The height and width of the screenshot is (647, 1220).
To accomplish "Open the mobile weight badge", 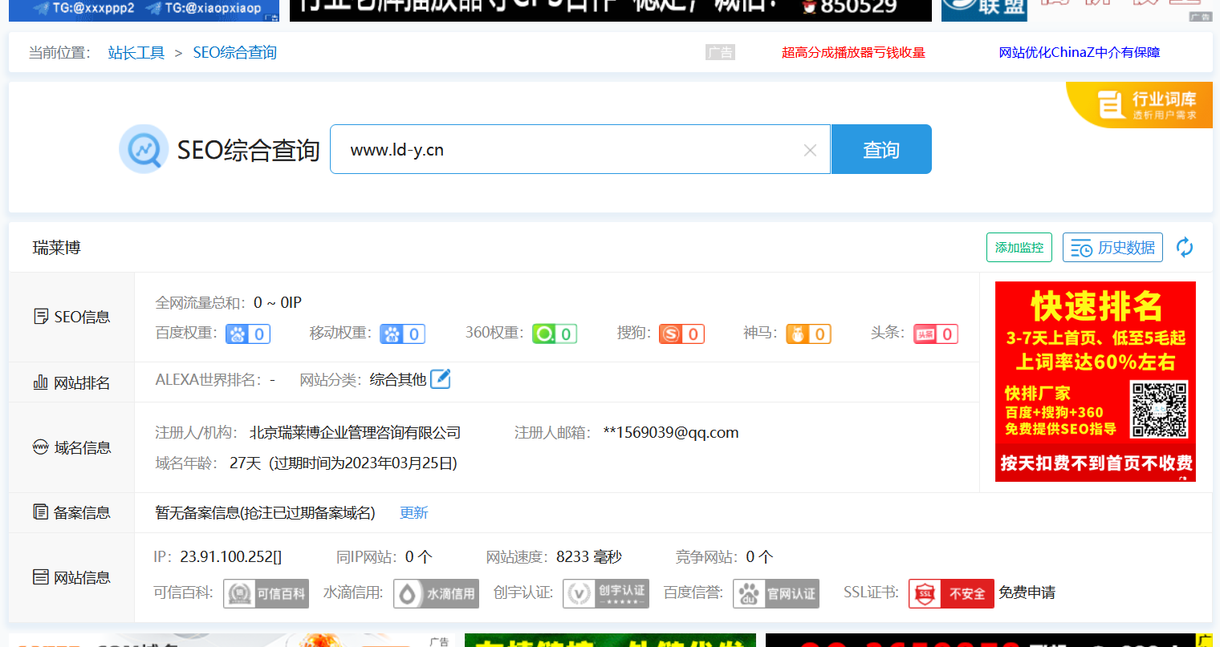I will click(x=402, y=334).
